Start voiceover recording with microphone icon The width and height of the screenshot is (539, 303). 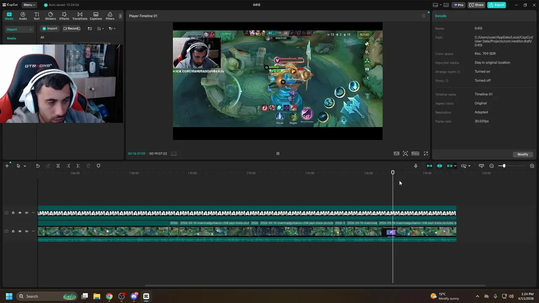[416, 166]
